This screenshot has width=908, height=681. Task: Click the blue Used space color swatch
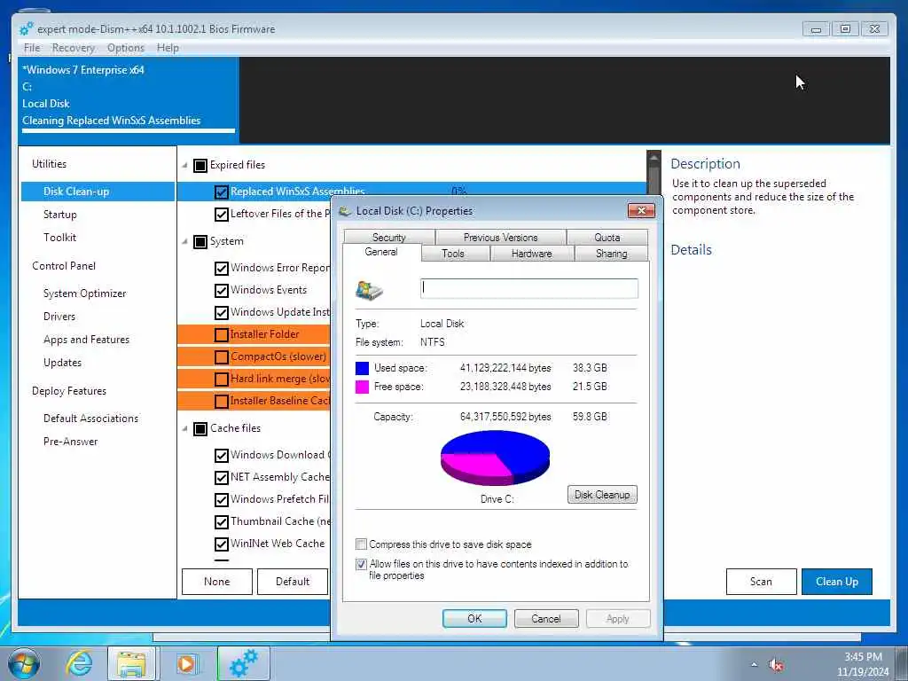[362, 368]
